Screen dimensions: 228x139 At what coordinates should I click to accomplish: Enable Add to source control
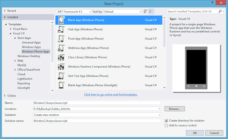tap(166, 125)
